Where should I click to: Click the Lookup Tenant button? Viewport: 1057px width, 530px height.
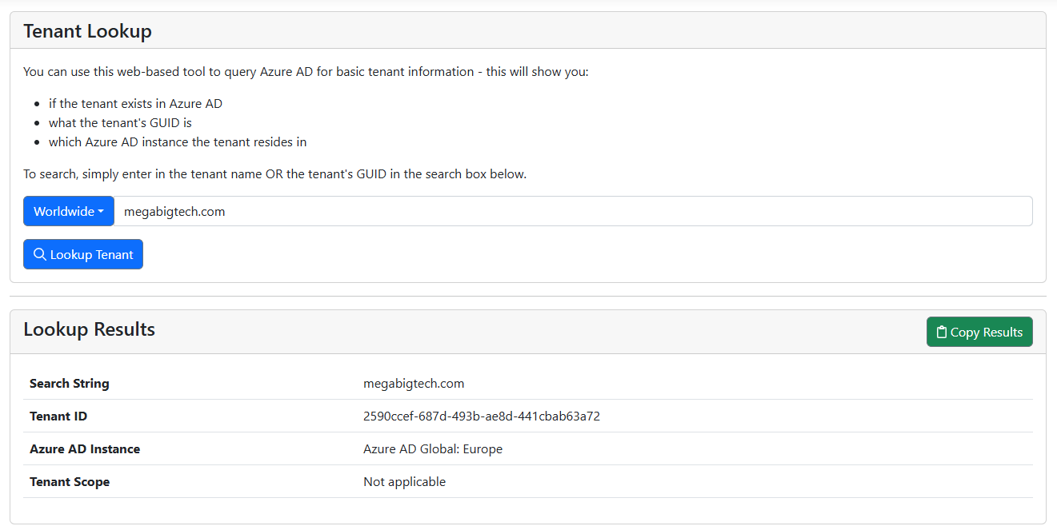pos(83,253)
